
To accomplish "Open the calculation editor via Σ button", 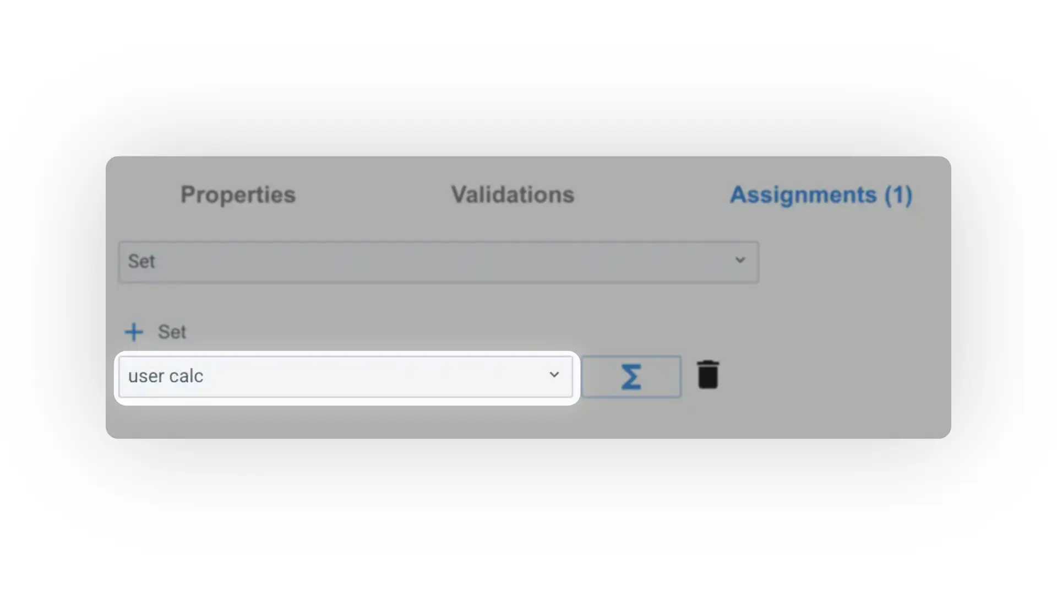I will (x=631, y=376).
